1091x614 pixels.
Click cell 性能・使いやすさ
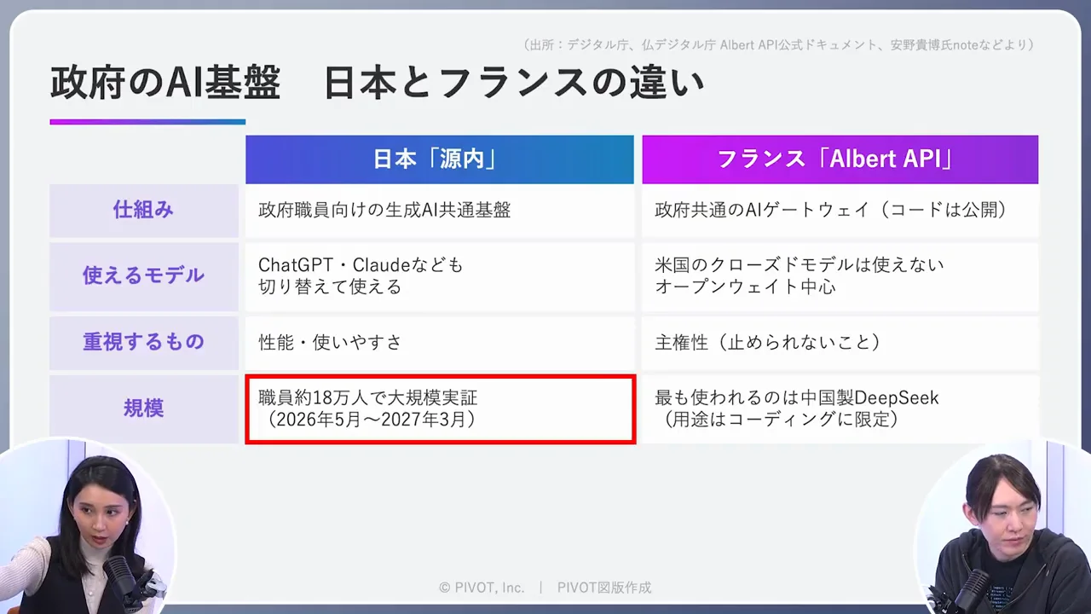(440, 342)
